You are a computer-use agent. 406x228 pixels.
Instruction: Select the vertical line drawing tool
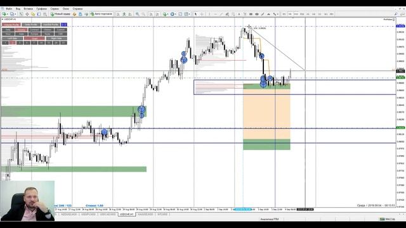pos(209,14)
